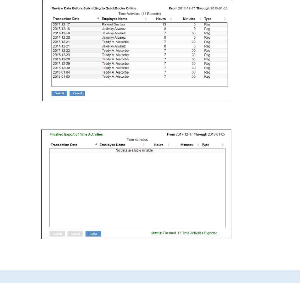Image resolution: width=300 pixels, height=283 pixels.
Task: Sort finished export table by Type arrows
Action: click(223, 145)
